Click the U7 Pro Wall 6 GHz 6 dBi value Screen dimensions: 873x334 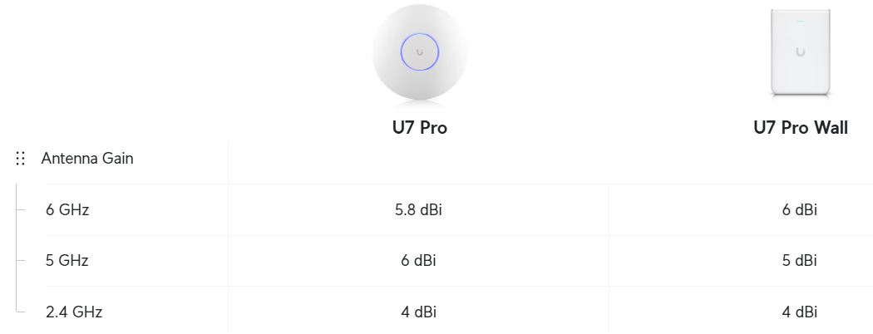(x=800, y=210)
